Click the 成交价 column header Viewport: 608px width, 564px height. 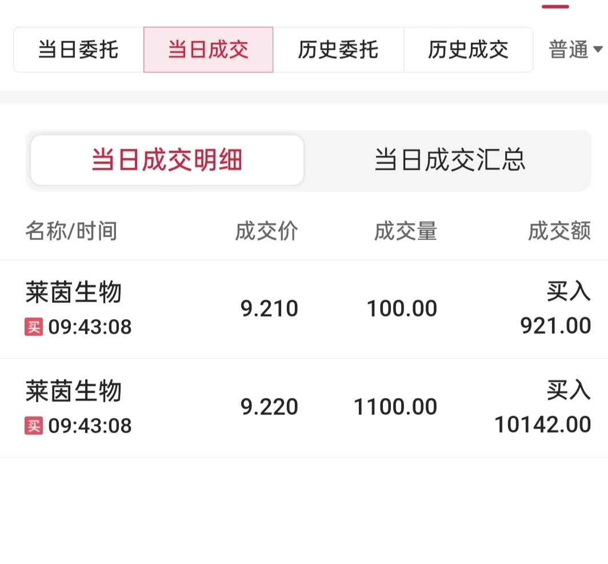coord(266,231)
